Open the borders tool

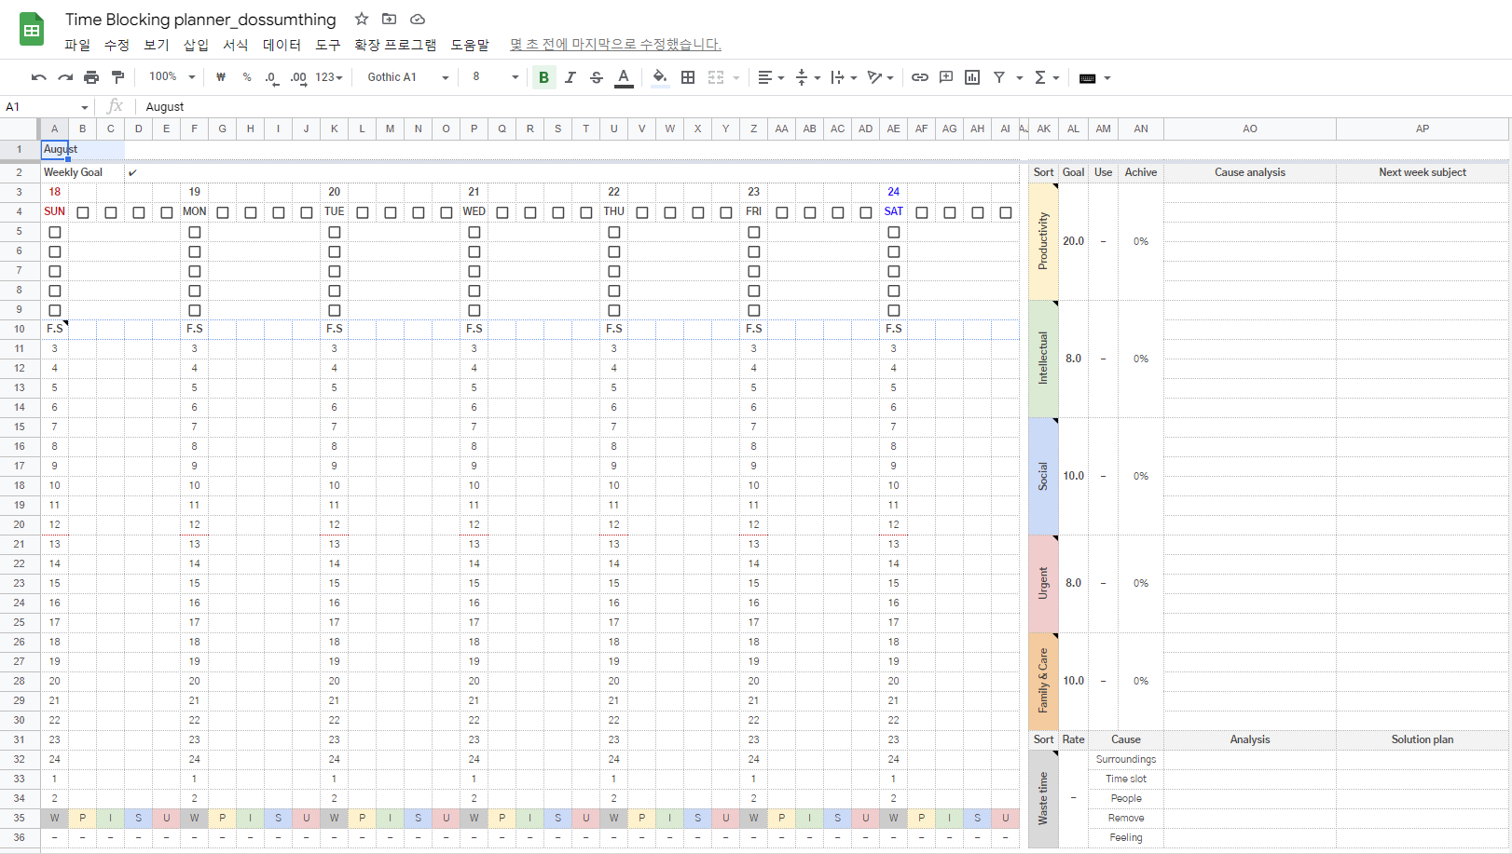[x=688, y=77]
